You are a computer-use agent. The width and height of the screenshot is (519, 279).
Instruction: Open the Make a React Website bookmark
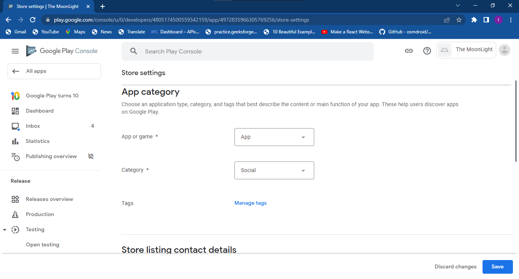tap(347, 32)
